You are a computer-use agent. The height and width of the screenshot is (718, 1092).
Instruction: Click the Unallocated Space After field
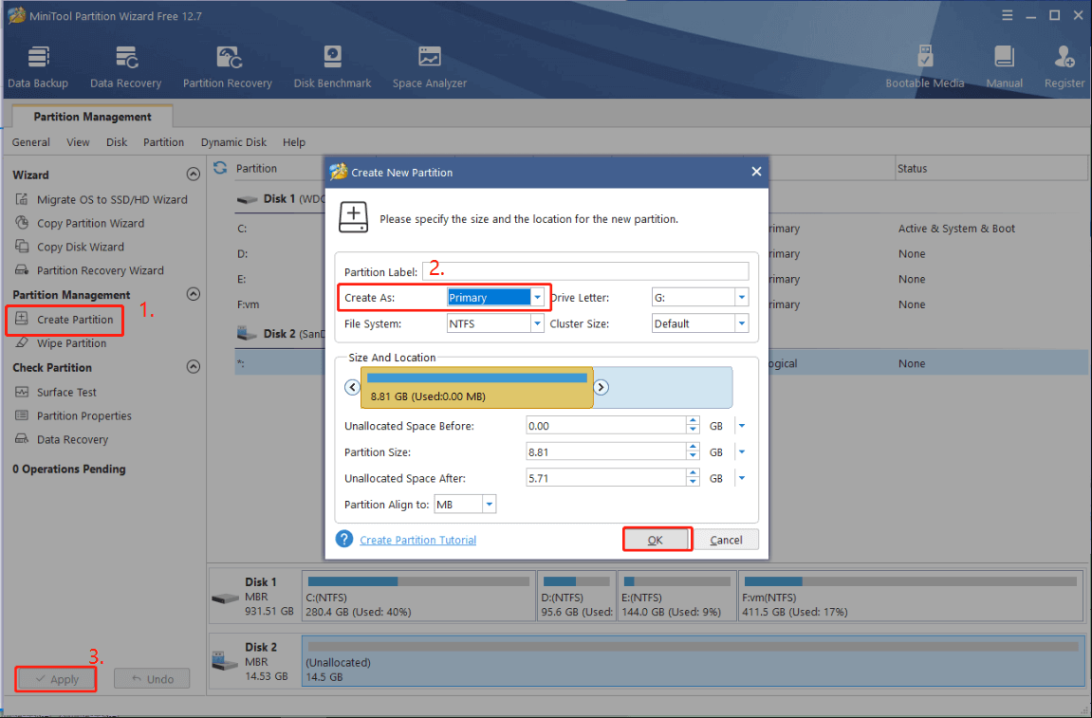(606, 478)
